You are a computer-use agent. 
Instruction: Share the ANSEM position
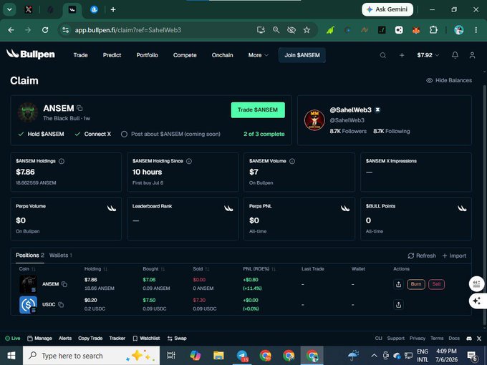click(x=398, y=284)
